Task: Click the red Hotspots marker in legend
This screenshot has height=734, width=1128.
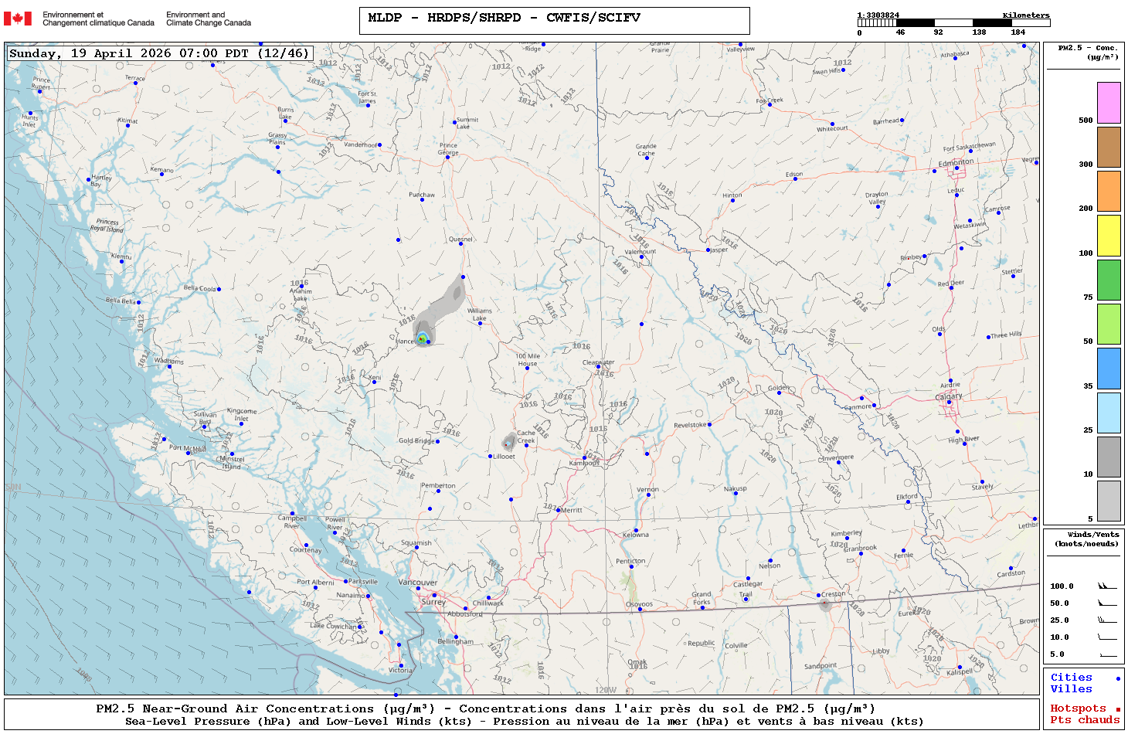Action: pos(1117,709)
